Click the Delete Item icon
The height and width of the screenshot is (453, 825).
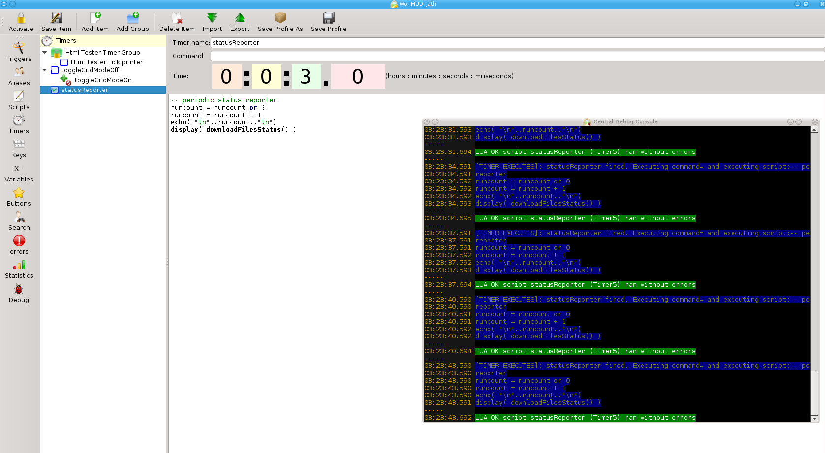[177, 18]
